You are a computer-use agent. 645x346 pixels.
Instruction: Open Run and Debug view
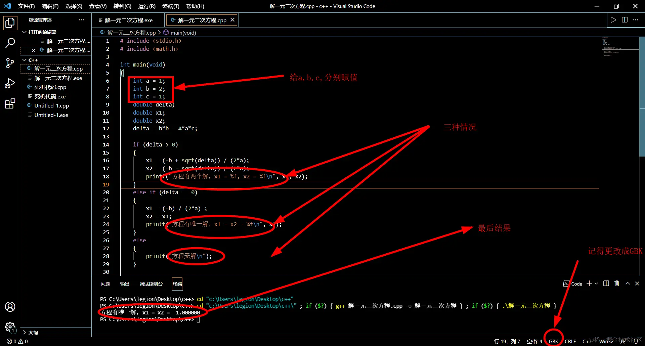(10, 83)
